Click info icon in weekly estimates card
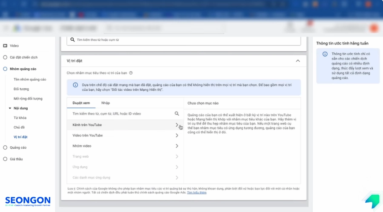 325,54
